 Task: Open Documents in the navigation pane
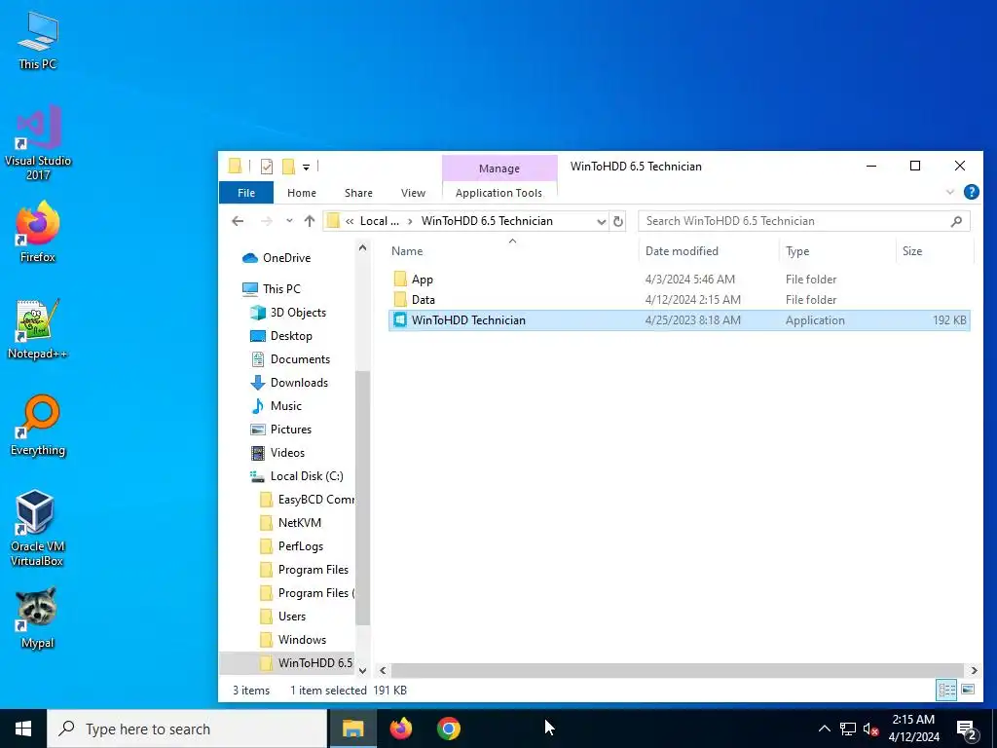(300, 359)
